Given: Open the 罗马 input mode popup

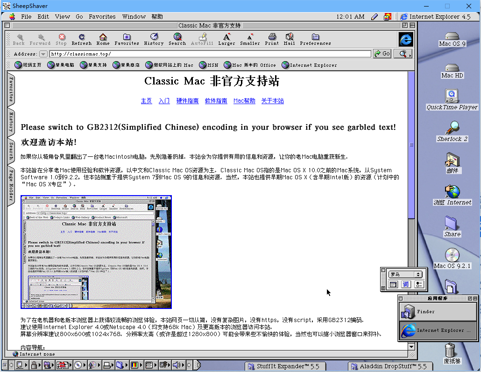Looking at the screenshot, I should 405,274.
